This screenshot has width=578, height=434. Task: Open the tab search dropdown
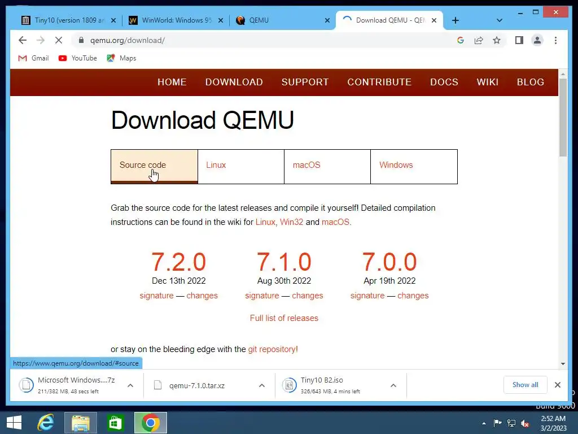[500, 20]
